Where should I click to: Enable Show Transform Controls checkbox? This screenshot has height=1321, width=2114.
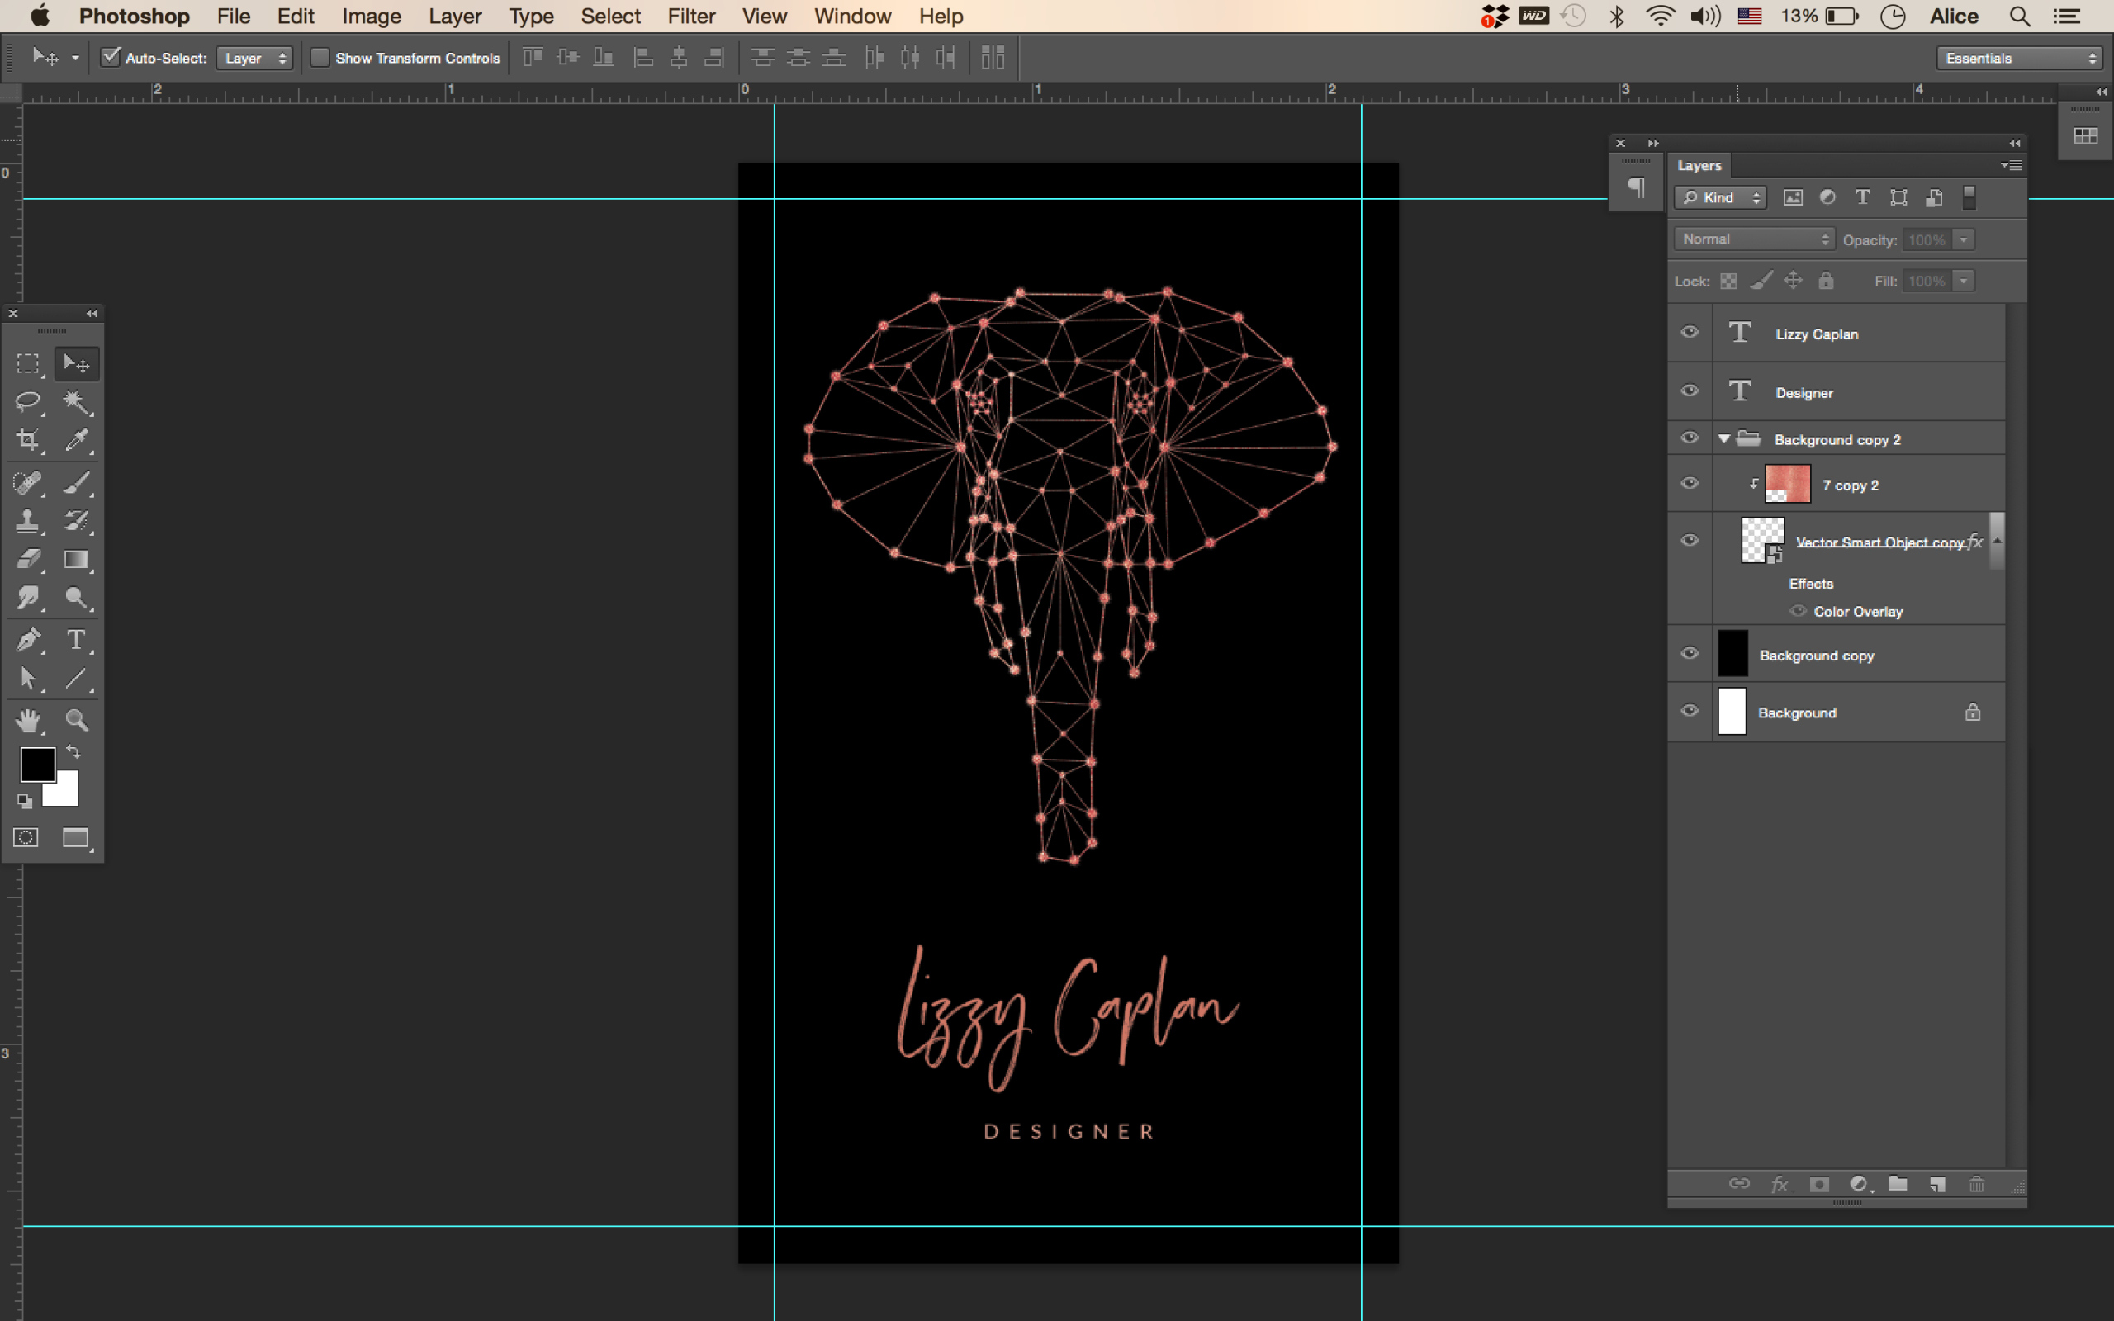click(x=320, y=58)
